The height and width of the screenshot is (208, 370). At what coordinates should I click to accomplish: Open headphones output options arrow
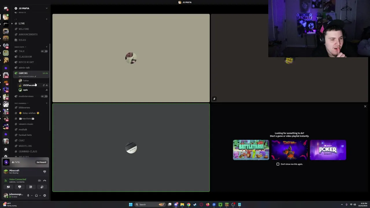point(40,196)
